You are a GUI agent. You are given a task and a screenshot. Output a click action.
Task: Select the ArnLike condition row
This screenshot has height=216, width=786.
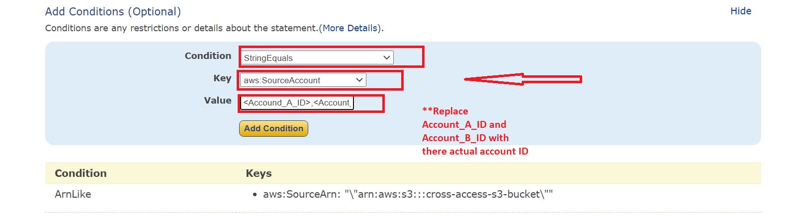coord(73,194)
